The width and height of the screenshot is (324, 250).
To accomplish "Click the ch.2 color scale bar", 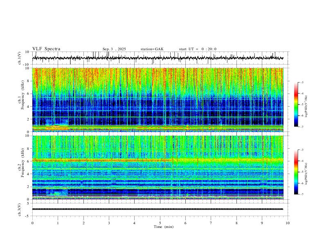I will [x=296, y=172].
